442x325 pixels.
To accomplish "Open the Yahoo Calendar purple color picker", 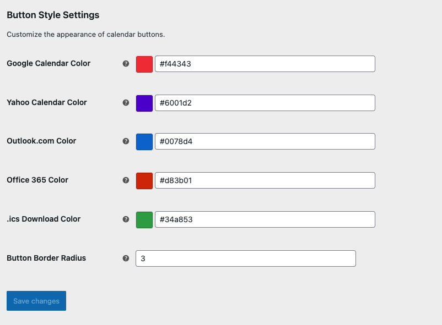I will pyautogui.click(x=144, y=103).
